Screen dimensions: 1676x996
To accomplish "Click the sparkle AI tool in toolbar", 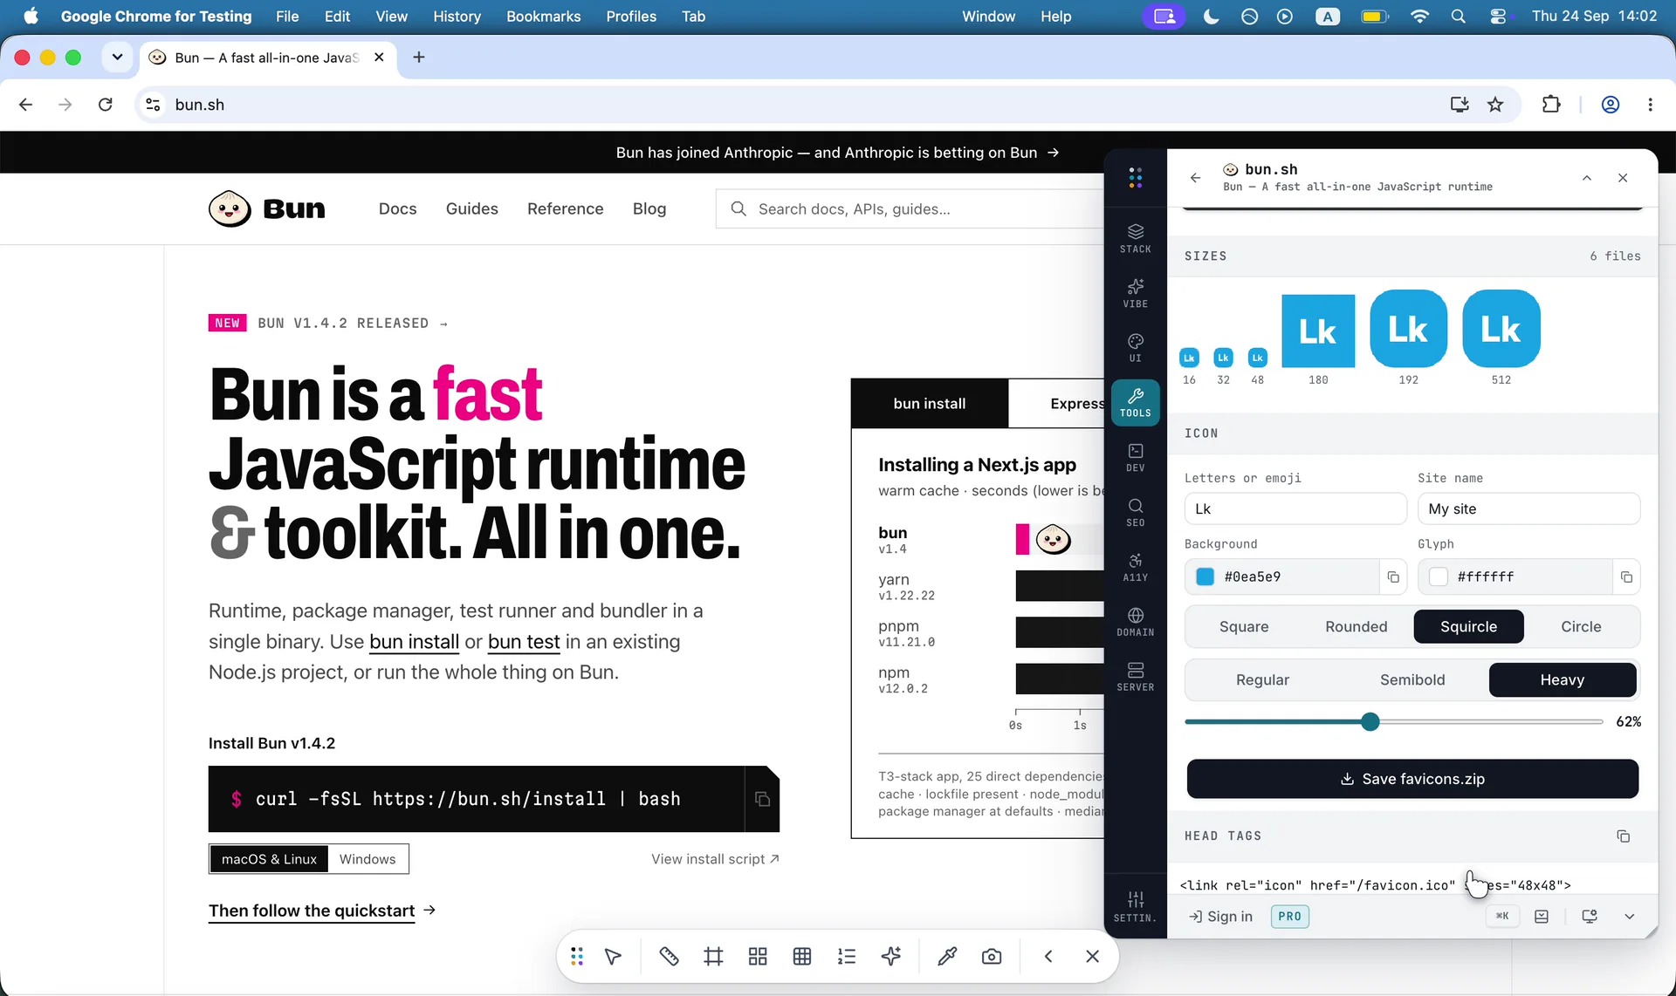I will coord(890,957).
